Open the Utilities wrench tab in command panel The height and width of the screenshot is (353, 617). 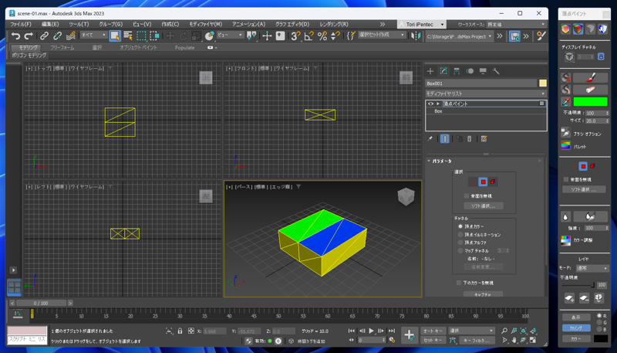[496, 71]
